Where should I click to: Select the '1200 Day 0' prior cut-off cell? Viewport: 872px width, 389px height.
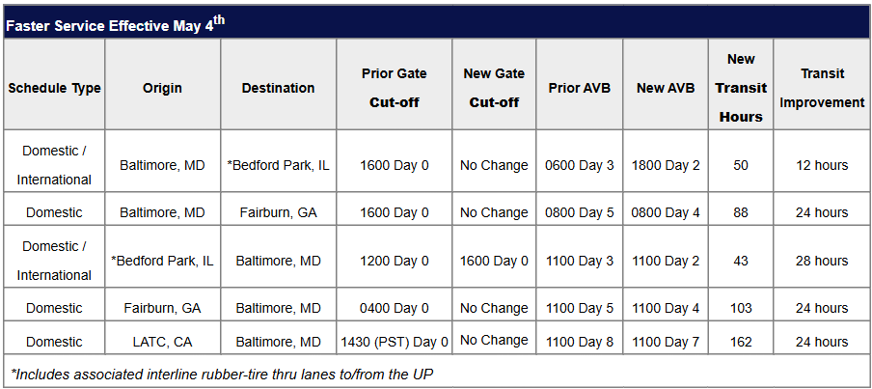pos(394,261)
